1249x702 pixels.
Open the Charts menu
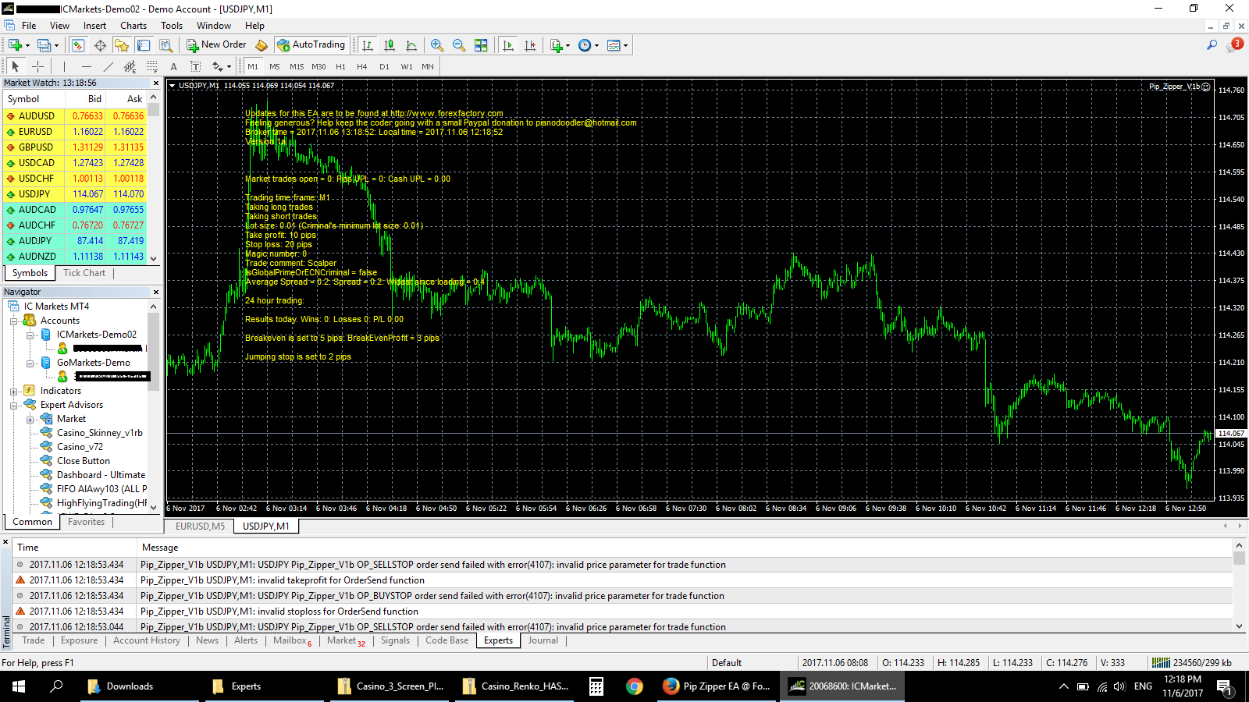pyautogui.click(x=133, y=26)
